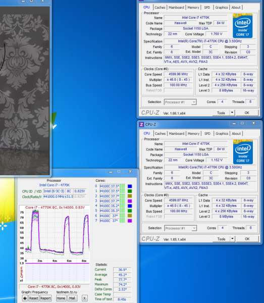The height and width of the screenshot is (303, 264).
Task: Click the small X button next to Mail
Action: coord(84,298)
